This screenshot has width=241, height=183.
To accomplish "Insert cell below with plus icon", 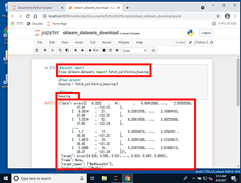I will tap(45, 51).
